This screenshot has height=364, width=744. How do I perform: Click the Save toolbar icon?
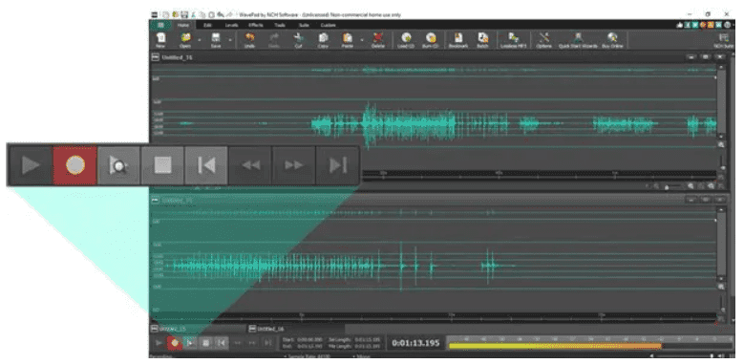point(216,40)
